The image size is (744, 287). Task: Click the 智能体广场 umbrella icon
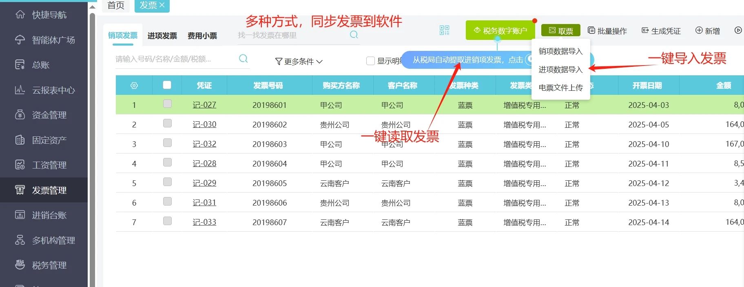tap(20, 40)
